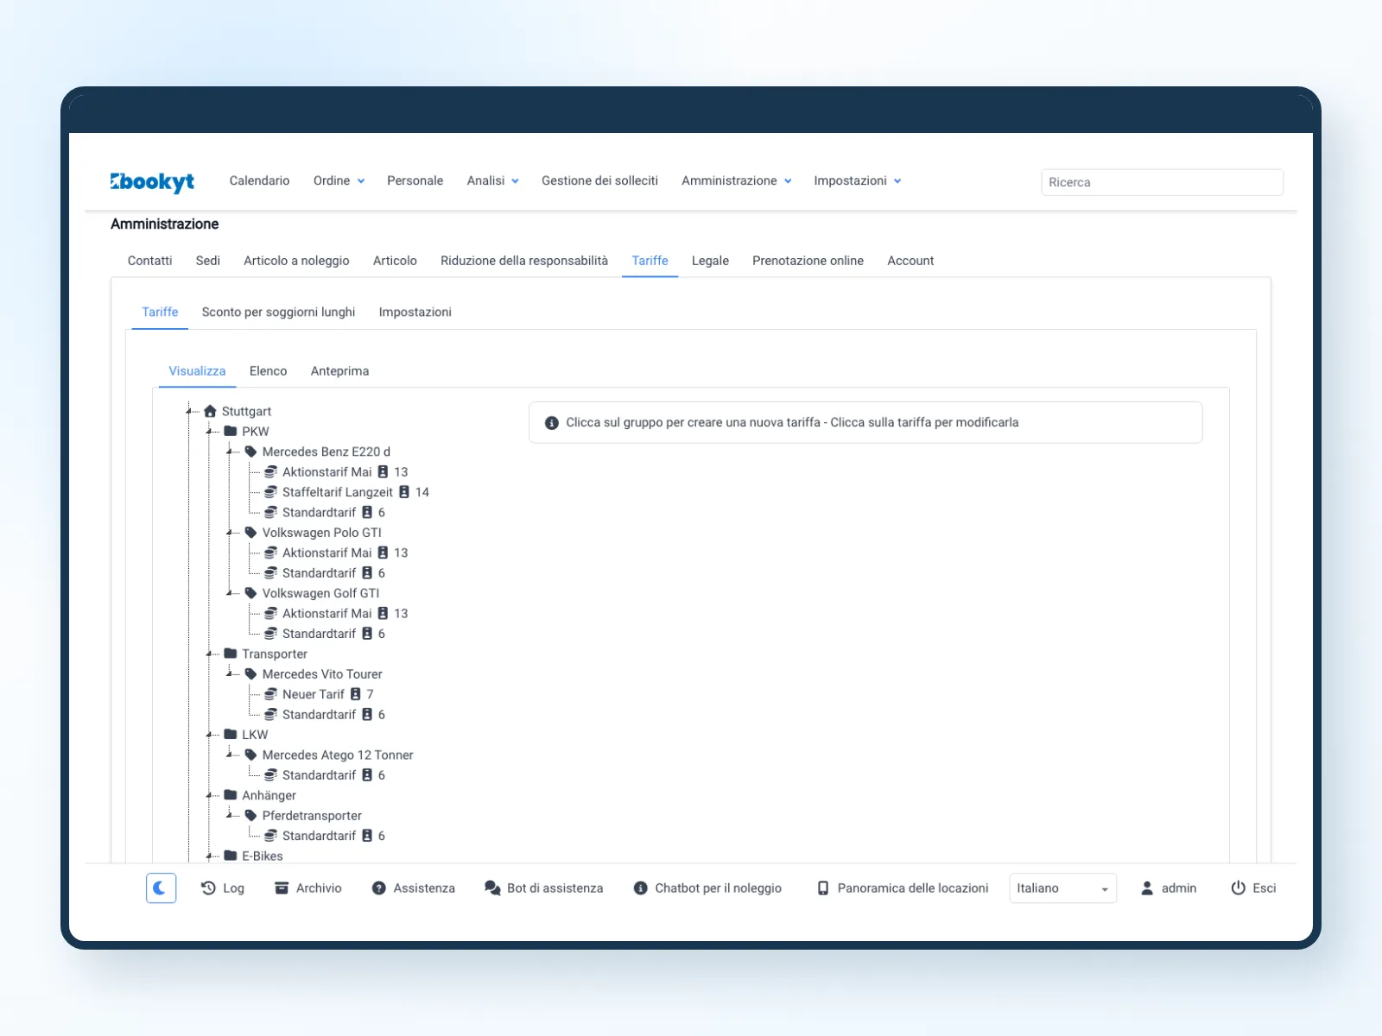The height and width of the screenshot is (1036, 1382).
Task: Open the Sconto per soggiorni lunghi tab
Action: tap(278, 312)
